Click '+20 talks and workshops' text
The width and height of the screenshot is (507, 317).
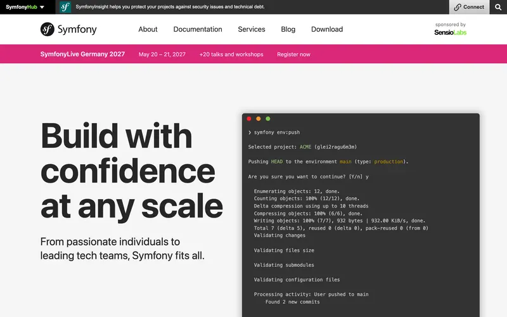231,55
